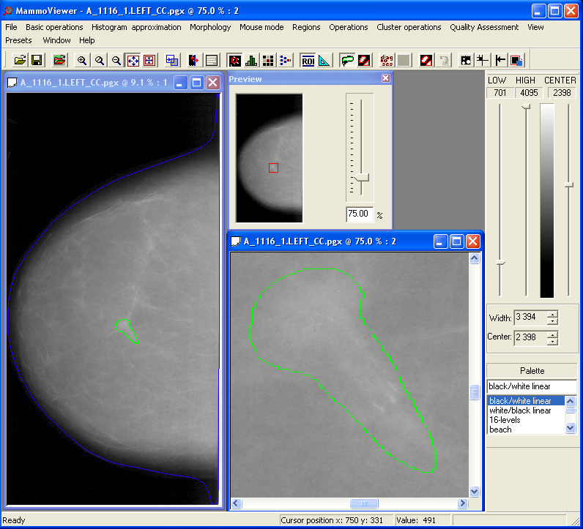Open the View menu

pyautogui.click(x=535, y=27)
